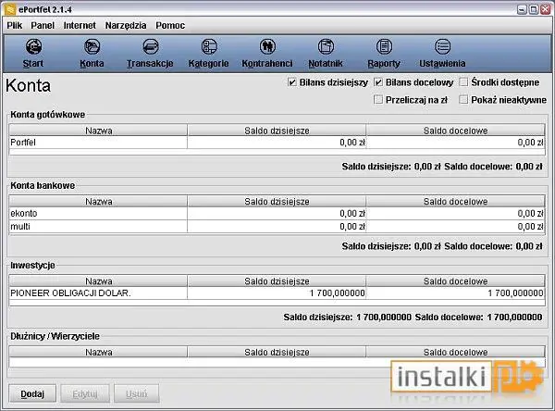
Task: Click the ekonto Saldo docelowe cell
Action: (x=455, y=213)
